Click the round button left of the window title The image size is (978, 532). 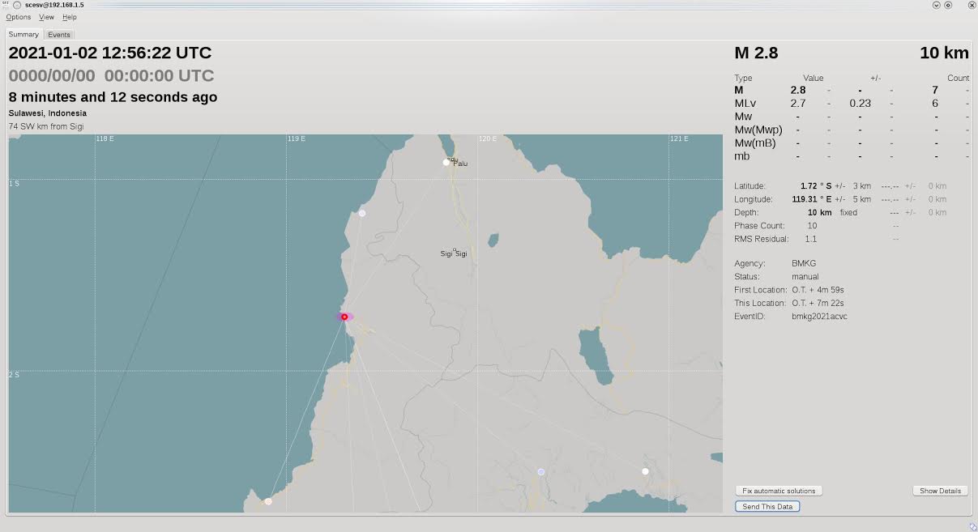17,5
